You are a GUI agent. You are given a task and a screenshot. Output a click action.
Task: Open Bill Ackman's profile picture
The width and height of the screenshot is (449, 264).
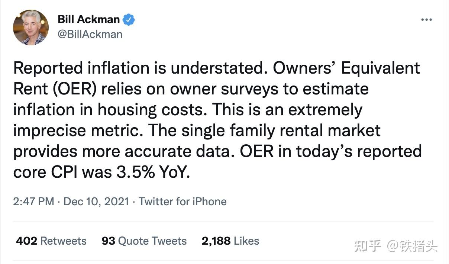[31, 28]
